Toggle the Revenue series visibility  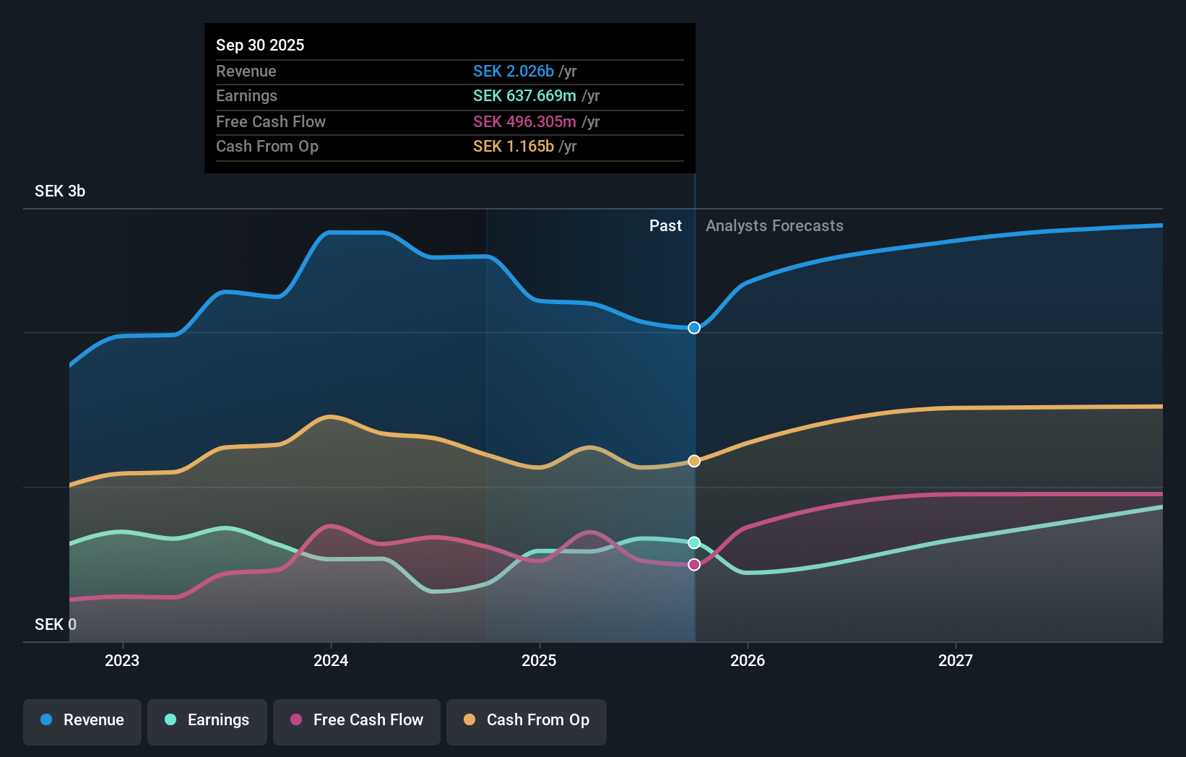pyautogui.click(x=82, y=720)
